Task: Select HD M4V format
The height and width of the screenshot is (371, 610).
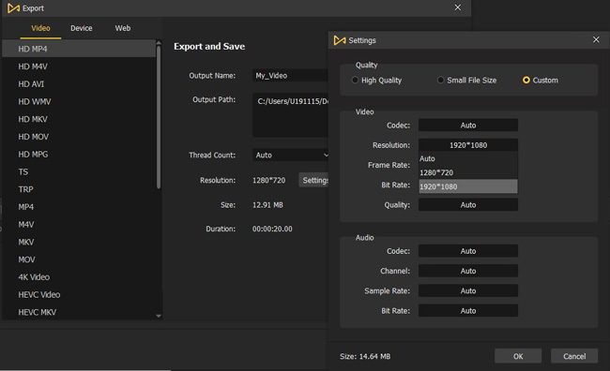Action: click(79, 67)
